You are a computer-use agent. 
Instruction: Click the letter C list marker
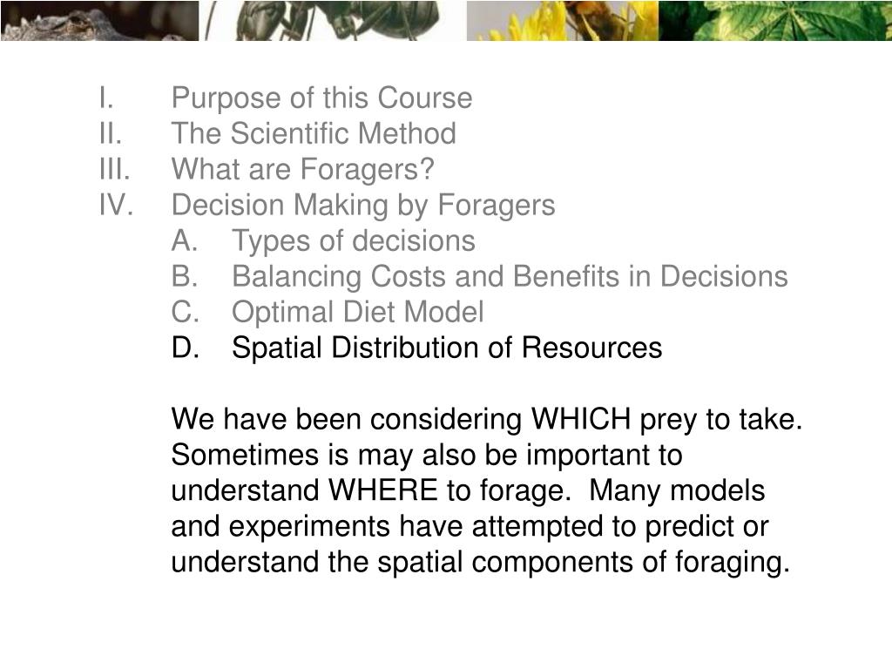186,313
